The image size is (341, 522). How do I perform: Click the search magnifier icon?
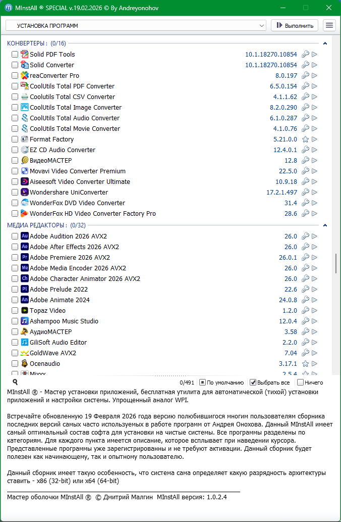pyautogui.click(x=15, y=383)
